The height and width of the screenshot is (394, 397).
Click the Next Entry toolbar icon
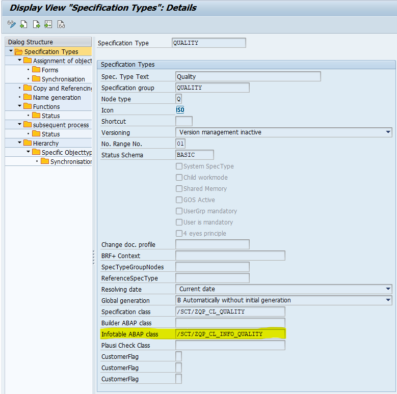click(36, 24)
